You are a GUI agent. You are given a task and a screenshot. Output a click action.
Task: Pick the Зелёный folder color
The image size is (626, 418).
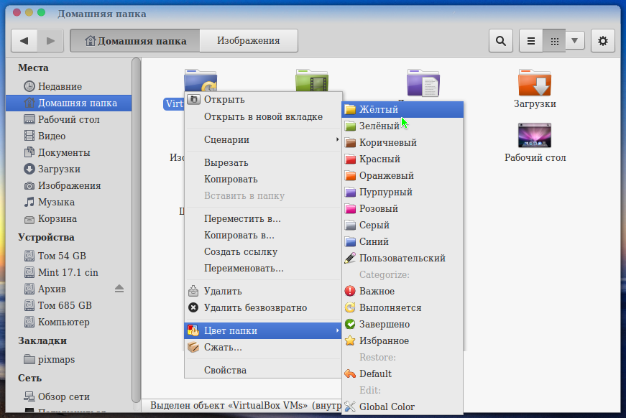[402, 126]
